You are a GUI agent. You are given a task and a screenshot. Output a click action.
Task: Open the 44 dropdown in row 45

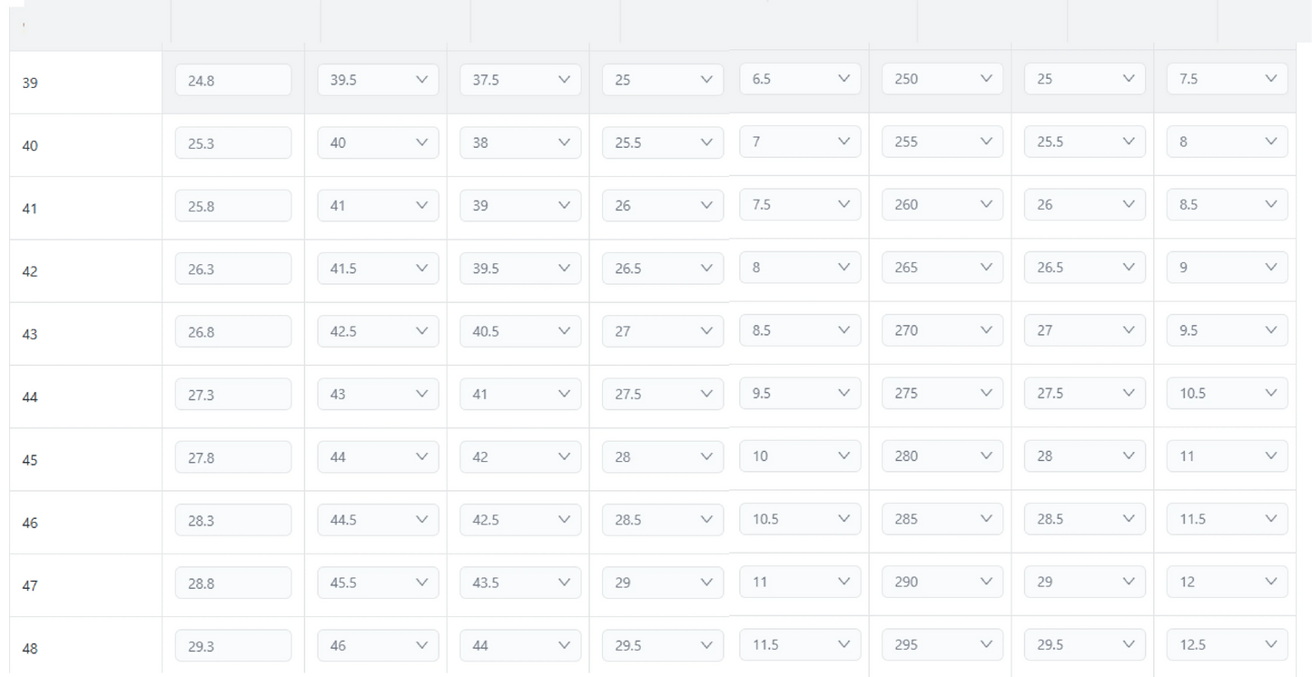click(378, 457)
